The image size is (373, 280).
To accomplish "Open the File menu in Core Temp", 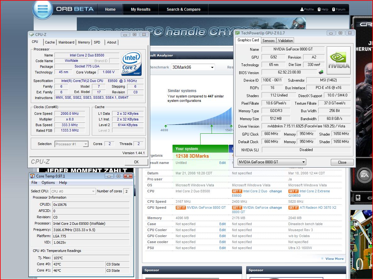I will pos(34,183).
